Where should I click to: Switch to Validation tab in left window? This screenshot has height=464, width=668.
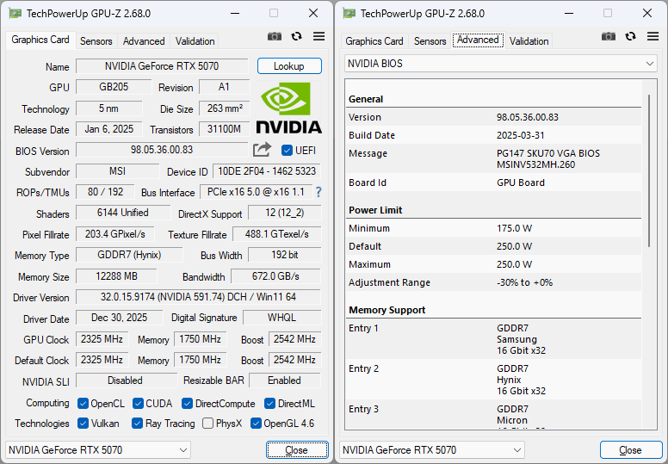pyautogui.click(x=195, y=41)
